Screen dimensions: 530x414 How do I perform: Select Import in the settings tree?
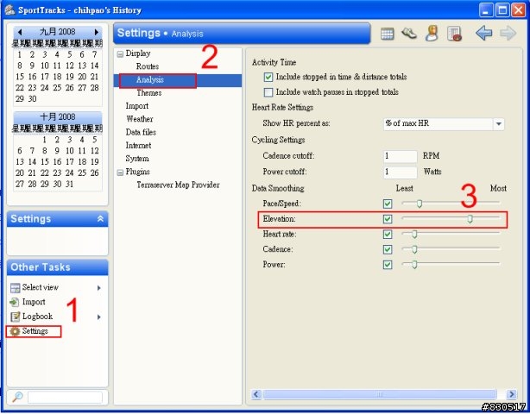tap(137, 106)
